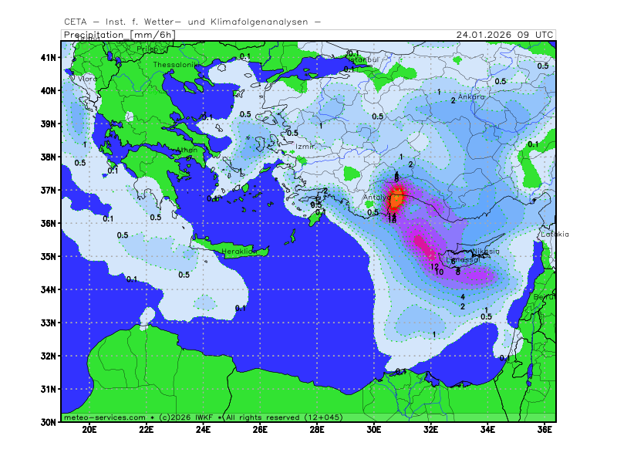Select the Izmir city label
Screen dimensions: 617x463
(305, 146)
